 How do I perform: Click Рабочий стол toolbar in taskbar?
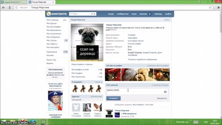click(x=182, y=122)
